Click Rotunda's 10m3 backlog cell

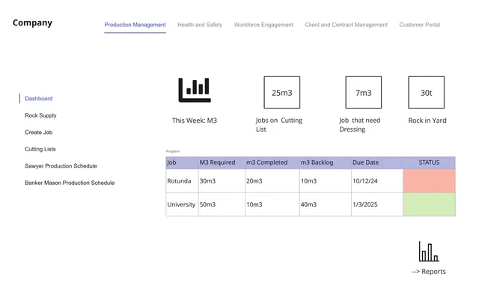coord(326,181)
